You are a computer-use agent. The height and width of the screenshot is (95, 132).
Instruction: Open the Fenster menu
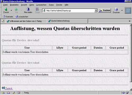[59, 5]
